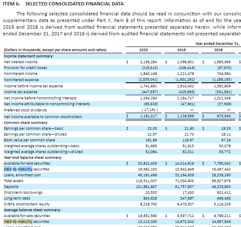Screen dimensions: 241x227
Task: Select the basic EPS value 23.05
Action: point(152,128)
